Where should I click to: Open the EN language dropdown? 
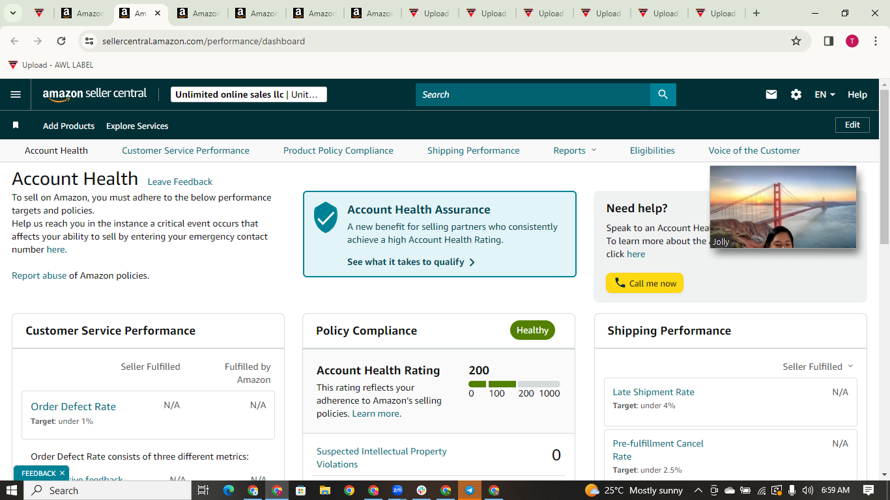(825, 94)
